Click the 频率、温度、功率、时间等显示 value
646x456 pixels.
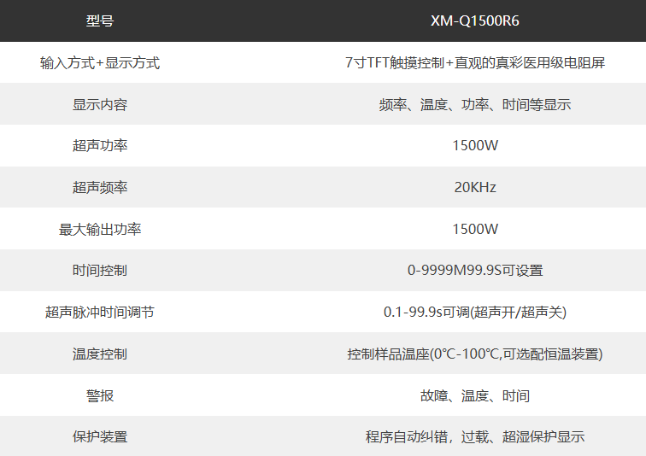click(x=475, y=105)
